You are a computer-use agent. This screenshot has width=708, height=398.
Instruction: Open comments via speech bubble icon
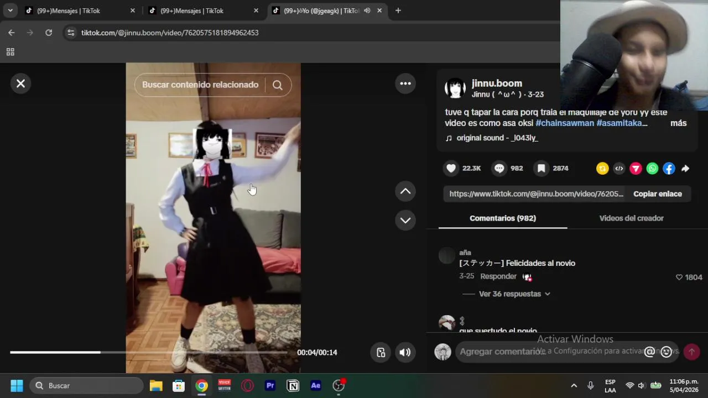point(499,169)
